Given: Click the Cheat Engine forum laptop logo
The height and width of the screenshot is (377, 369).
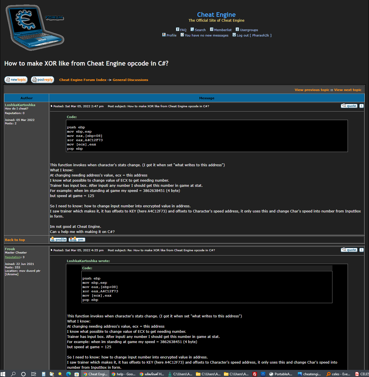Looking at the screenshot, I should [x=35, y=28].
